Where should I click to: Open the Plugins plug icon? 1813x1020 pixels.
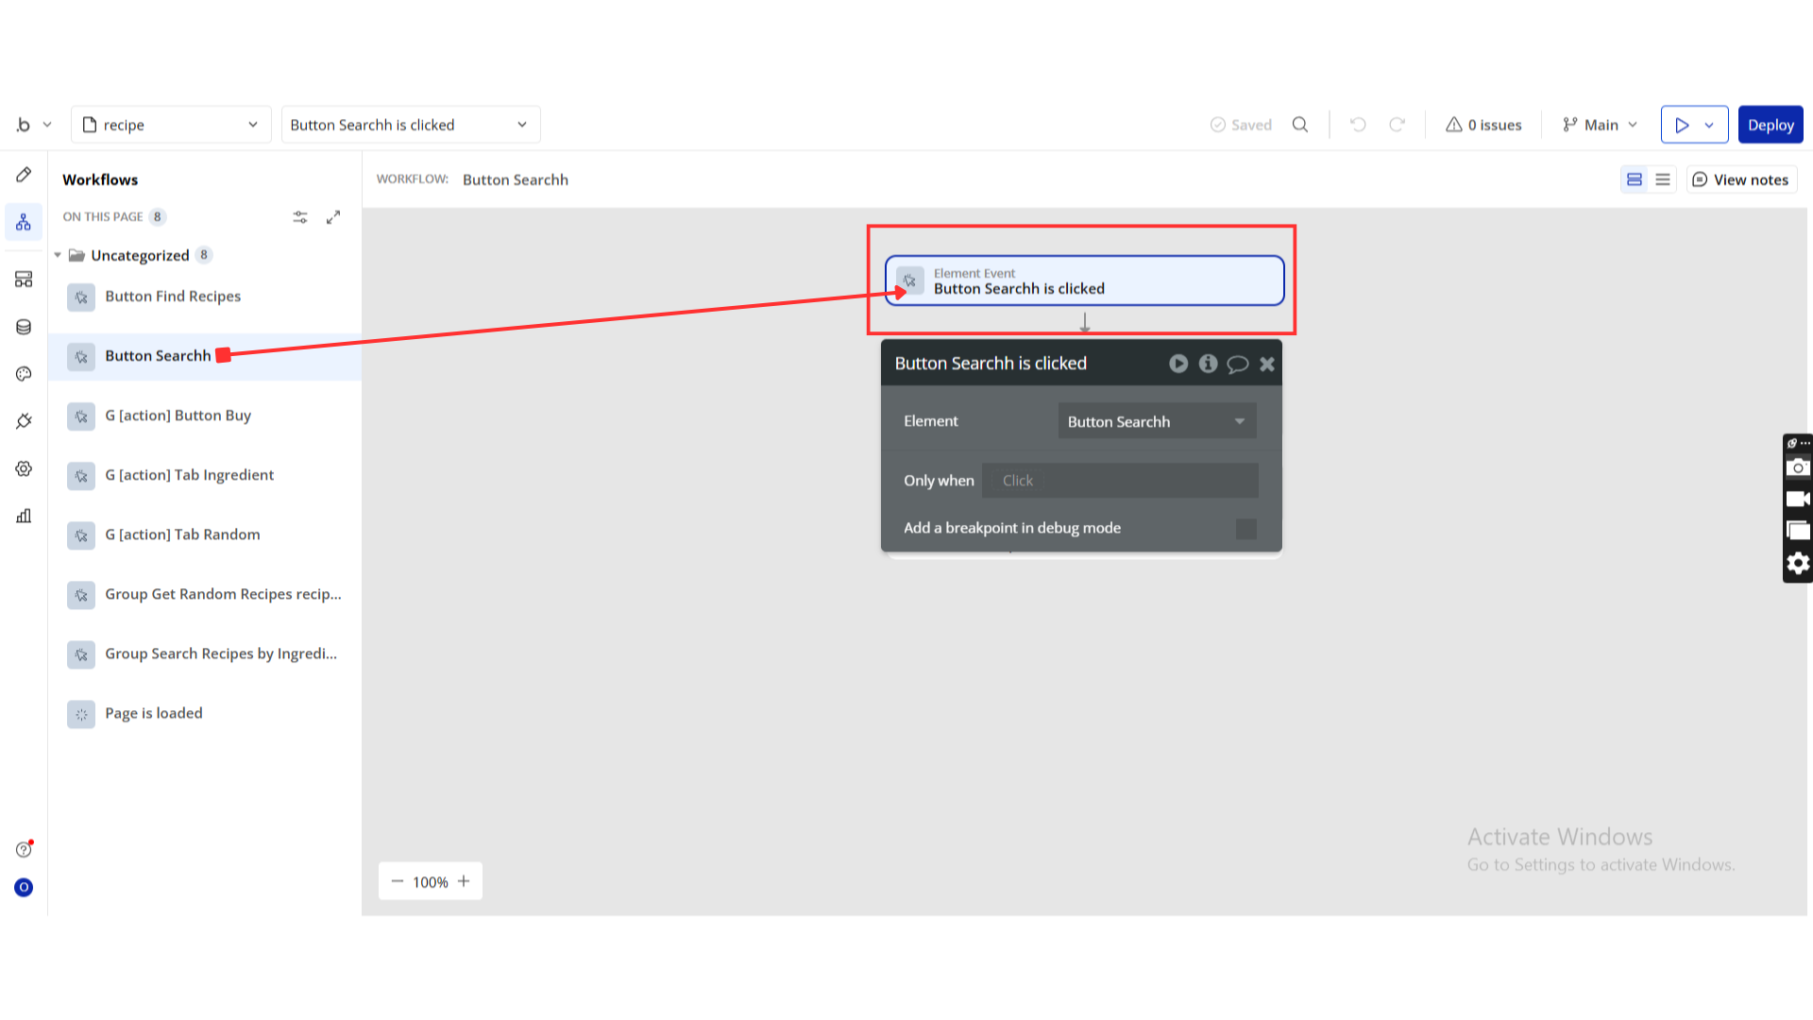[x=24, y=421]
